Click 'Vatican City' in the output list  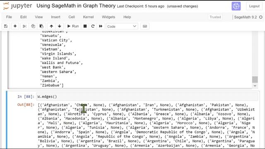(55, 40)
